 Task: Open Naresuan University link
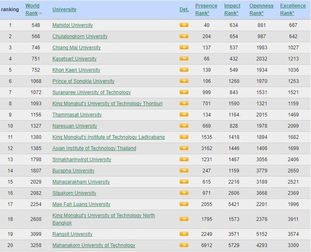pyautogui.click(x=75, y=126)
